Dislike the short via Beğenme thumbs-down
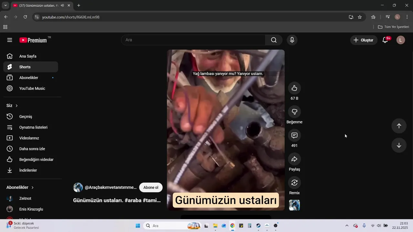This screenshot has height=232, width=413. click(x=294, y=111)
